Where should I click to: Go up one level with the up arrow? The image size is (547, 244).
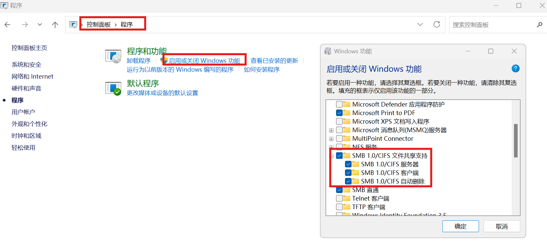[55, 25]
